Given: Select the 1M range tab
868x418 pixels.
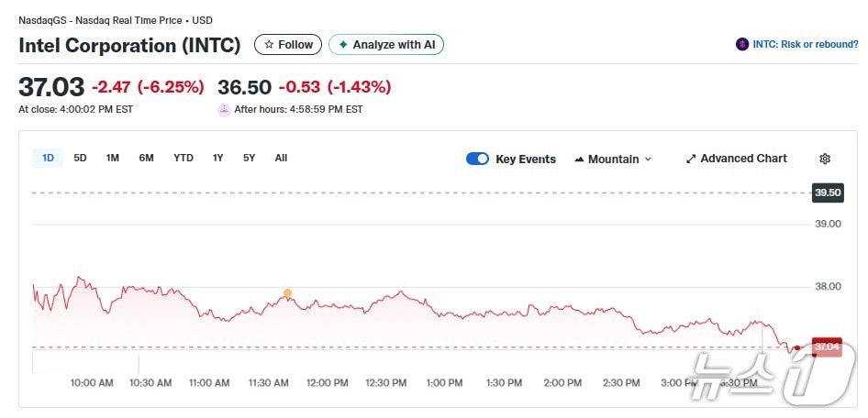Looking at the screenshot, I should pyautogui.click(x=112, y=158).
